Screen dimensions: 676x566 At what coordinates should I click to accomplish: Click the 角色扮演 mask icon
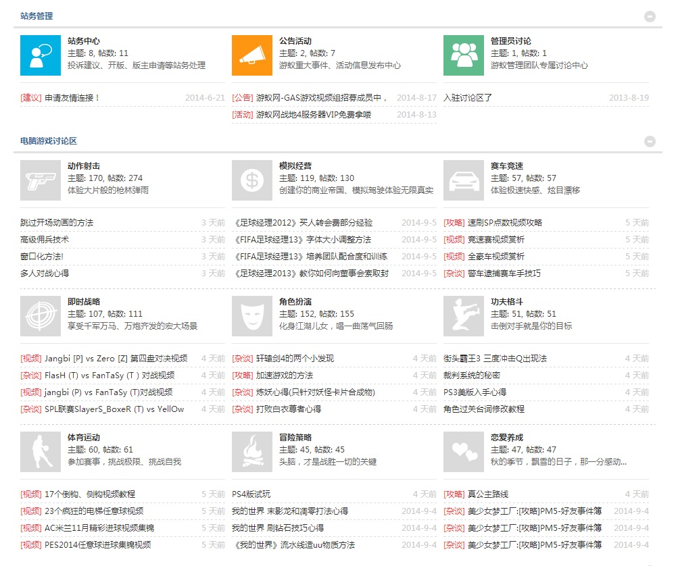pyautogui.click(x=252, y=316)
